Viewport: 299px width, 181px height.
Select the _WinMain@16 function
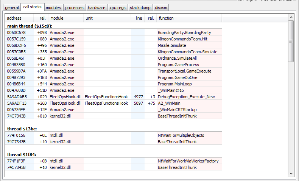171,90
